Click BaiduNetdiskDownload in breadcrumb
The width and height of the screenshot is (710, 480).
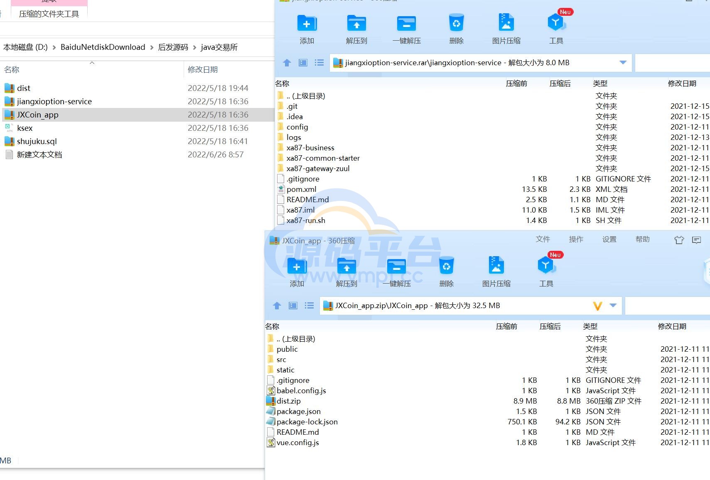[x=103, y=47]
